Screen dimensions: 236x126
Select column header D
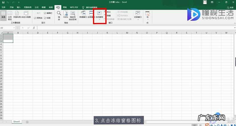38,33
